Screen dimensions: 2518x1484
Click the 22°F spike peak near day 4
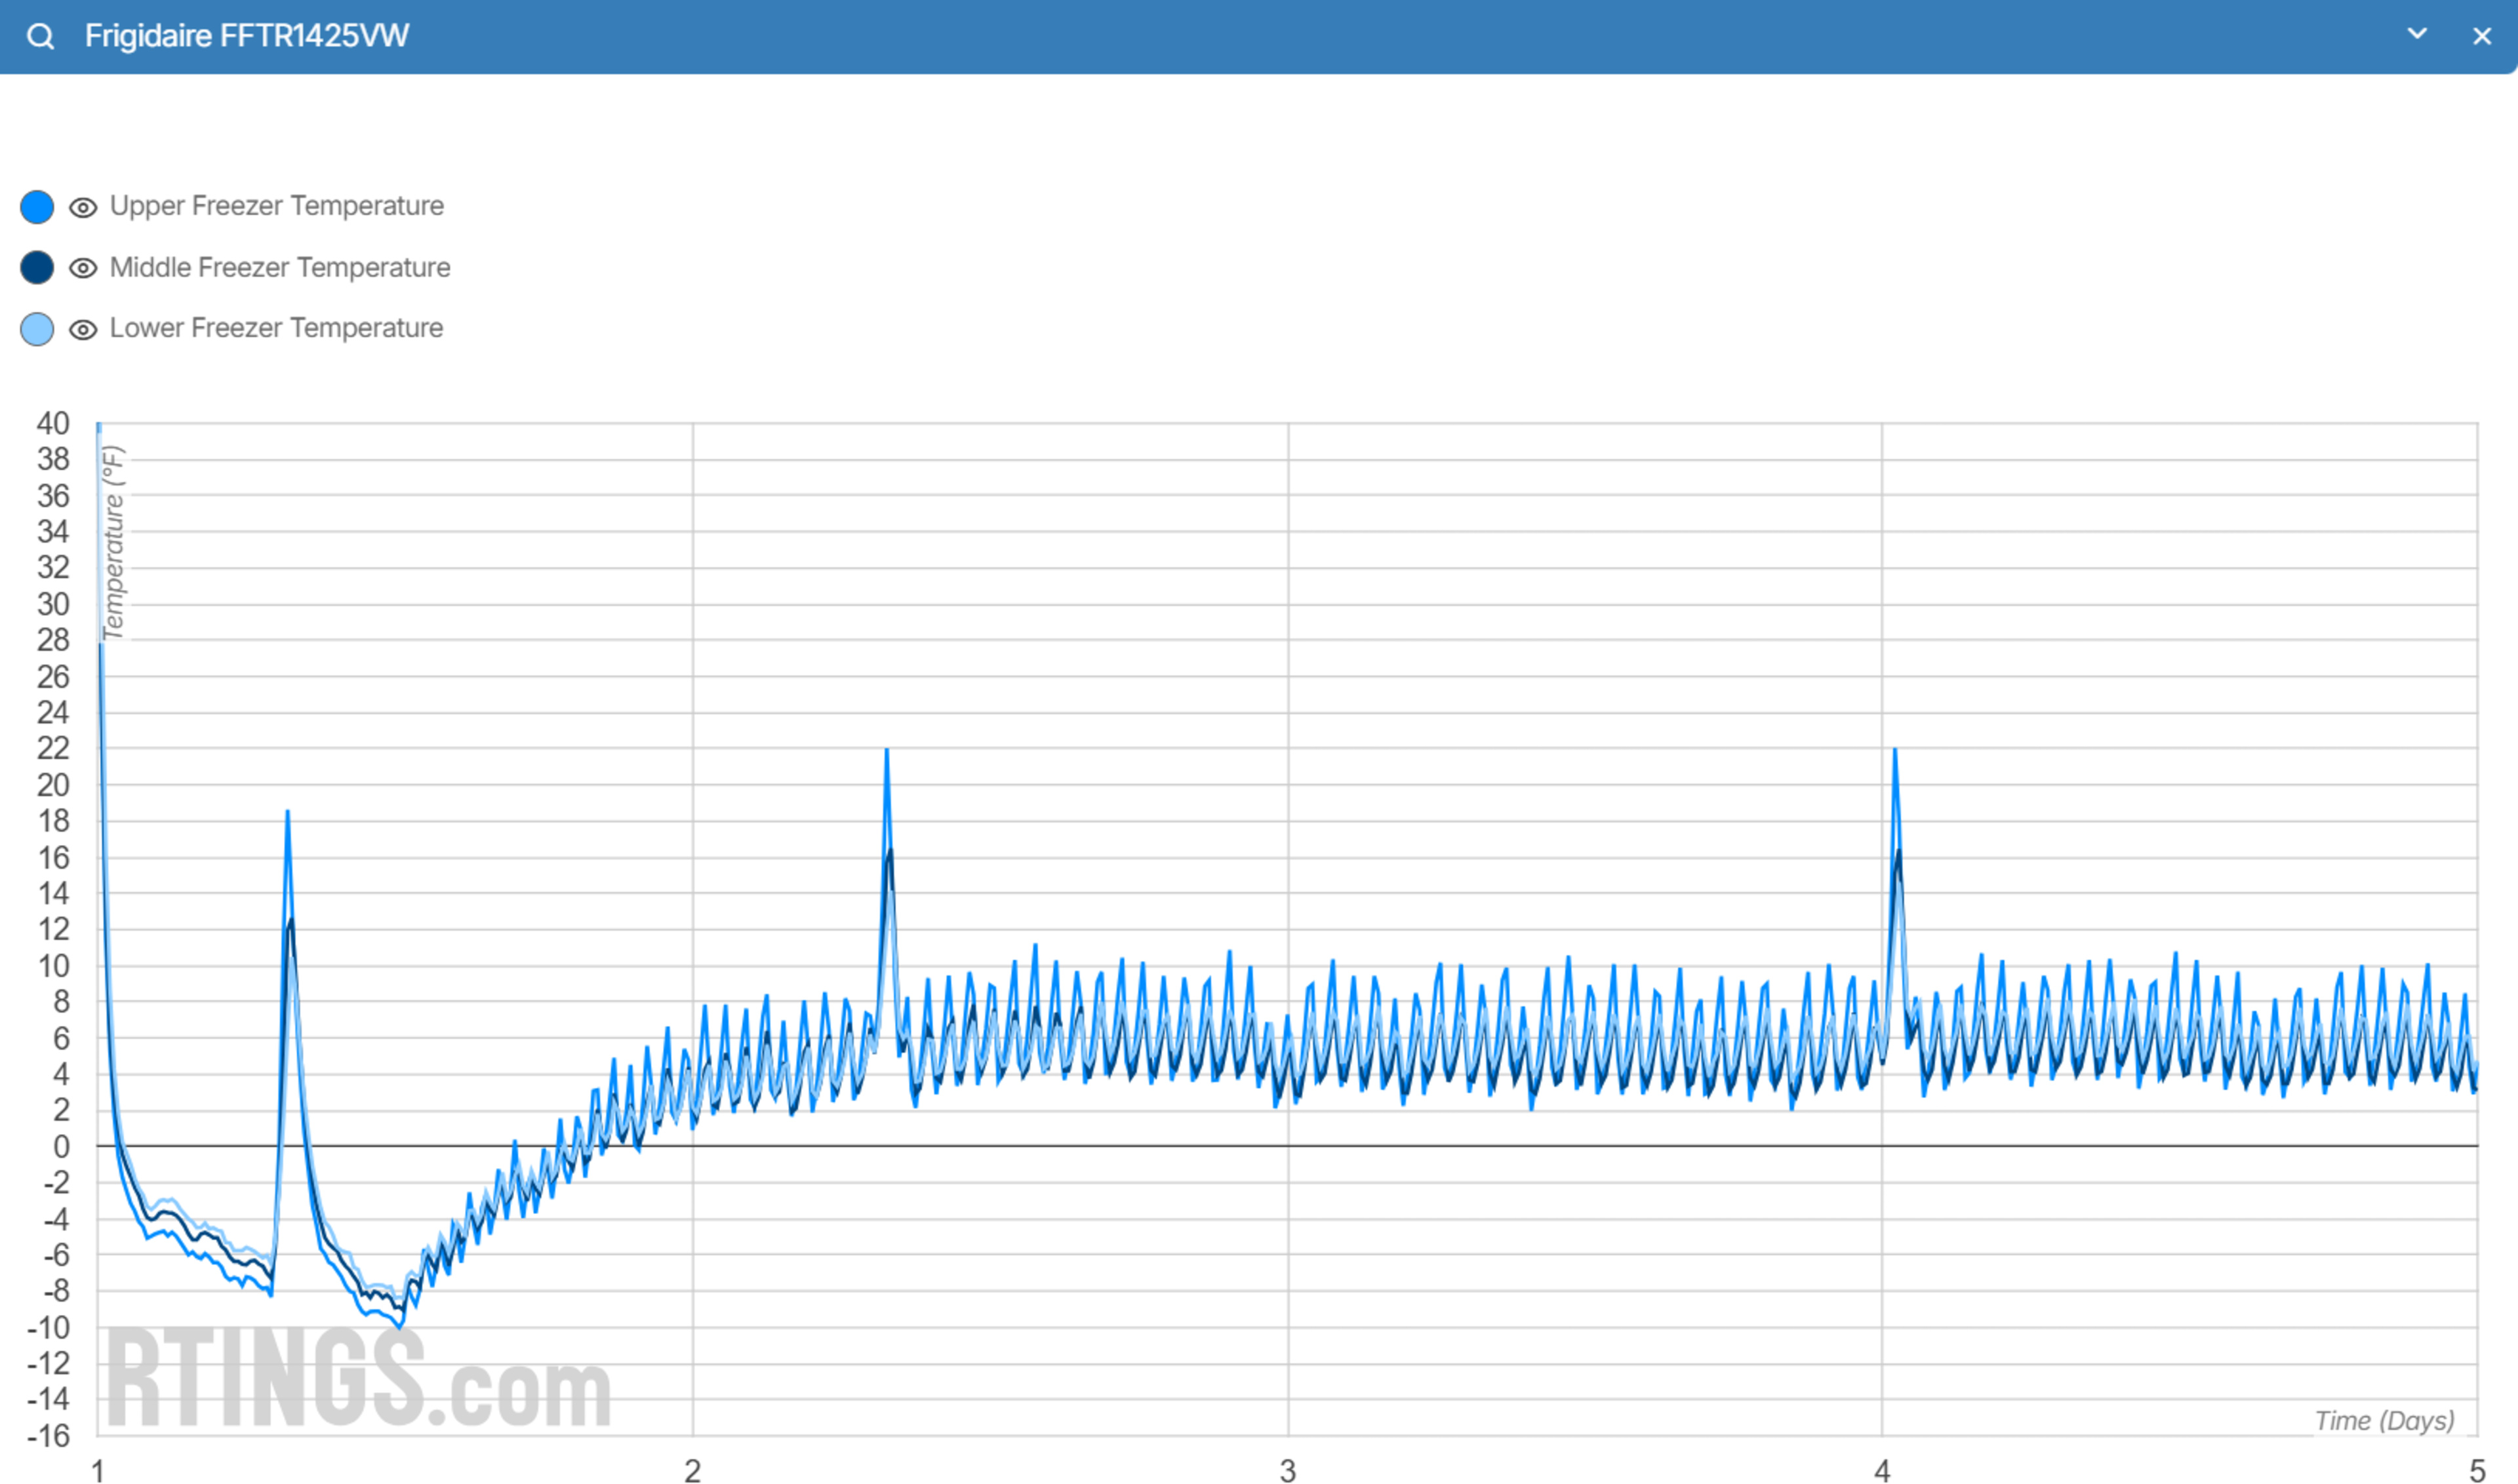coord(1894,751)
